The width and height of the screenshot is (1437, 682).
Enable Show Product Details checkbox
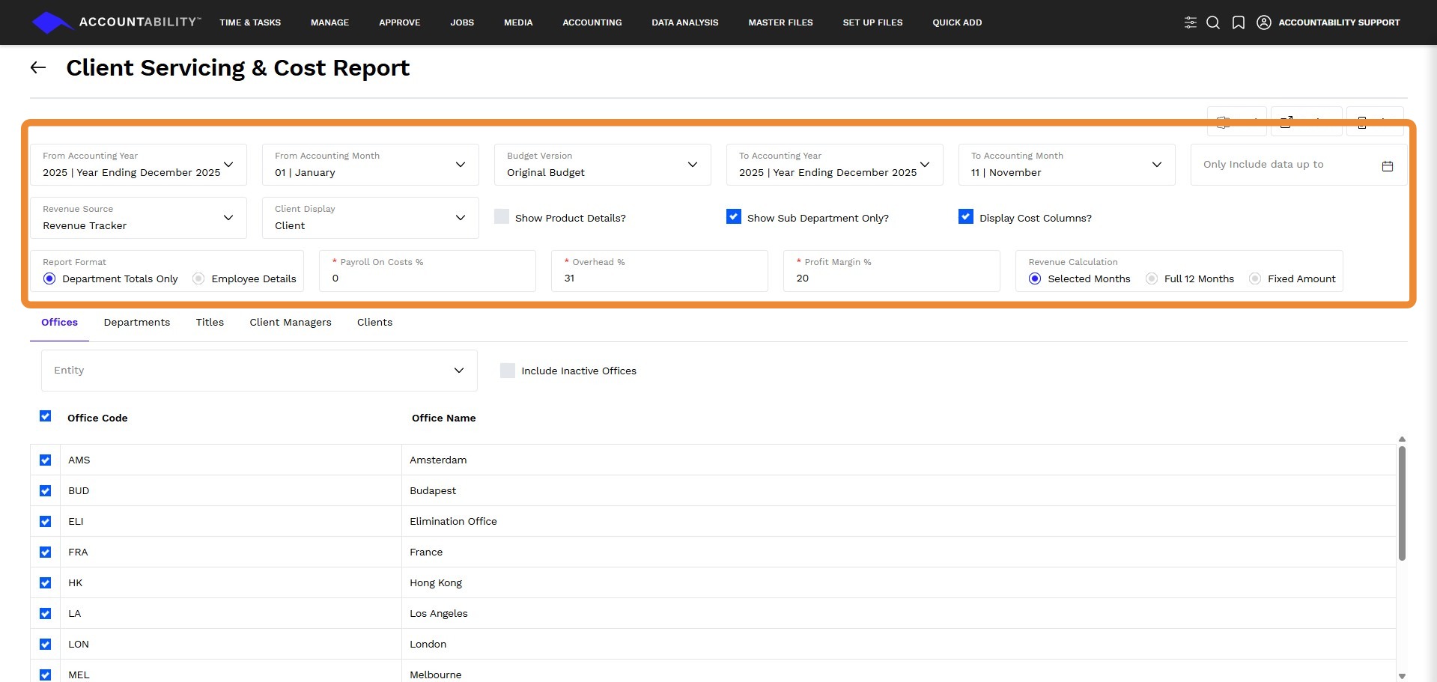[502, 217]
